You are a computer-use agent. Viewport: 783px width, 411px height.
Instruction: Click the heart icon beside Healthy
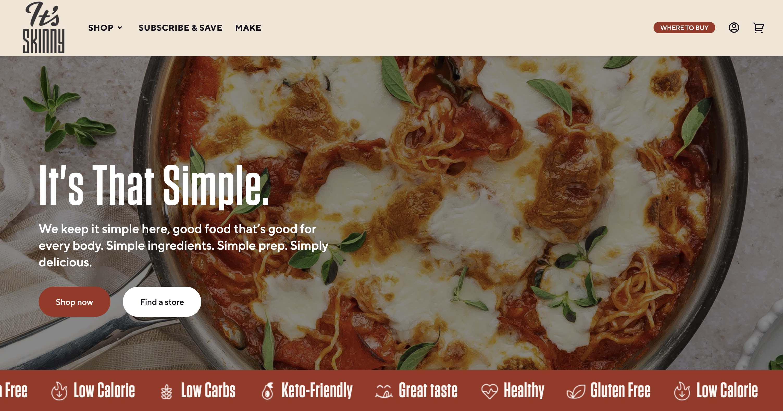[x=489, y=391]
